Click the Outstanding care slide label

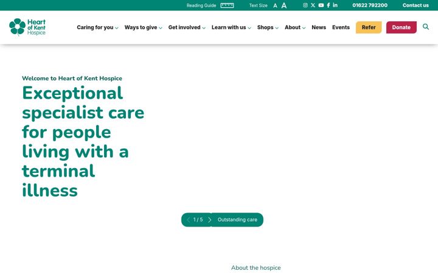pyautogui.click(x=237, y=220)
